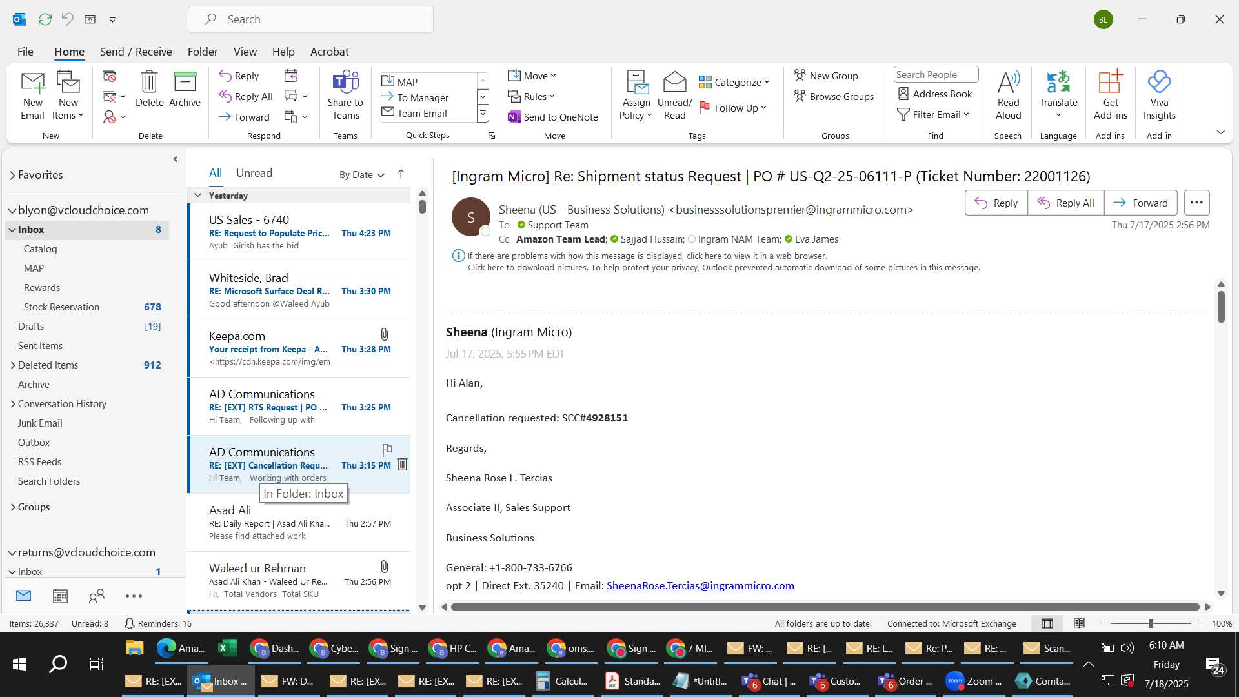Click the Search box at the top
The width and height of the screenshot is (1239, 697).
[x=310, y=19]
